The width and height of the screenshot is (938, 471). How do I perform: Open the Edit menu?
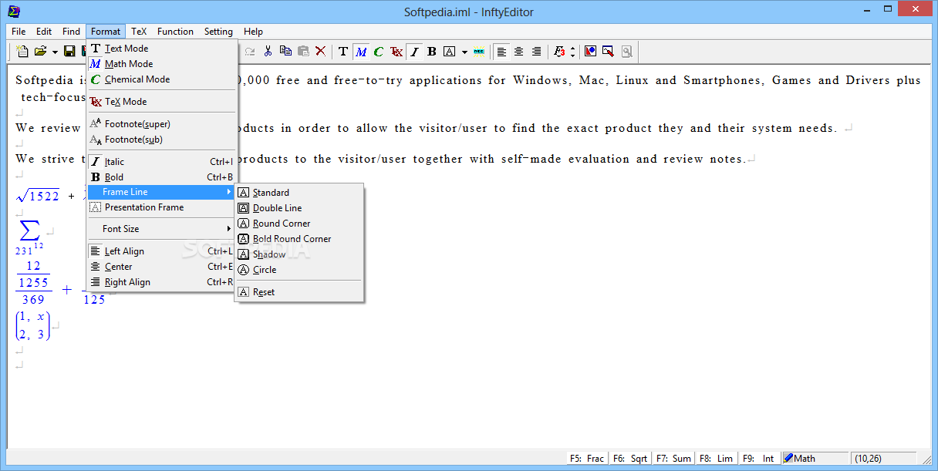click(x=44, y=32)
